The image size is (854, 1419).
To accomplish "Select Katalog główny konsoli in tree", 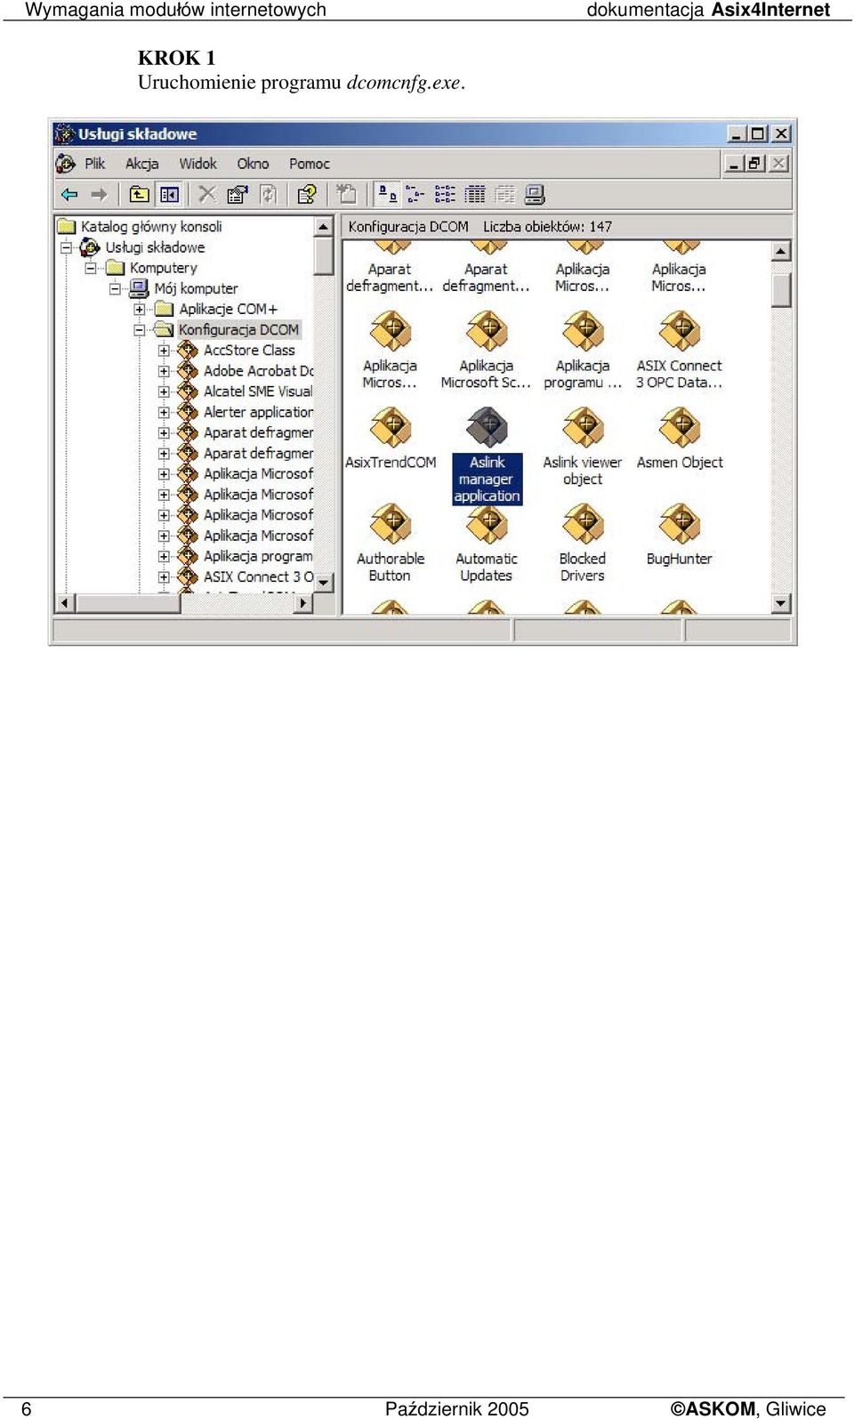I will click(x=151, y=226).
